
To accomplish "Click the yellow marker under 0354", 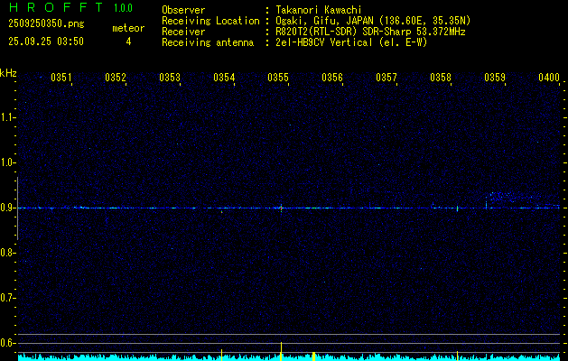I will (x=221, y=355).
